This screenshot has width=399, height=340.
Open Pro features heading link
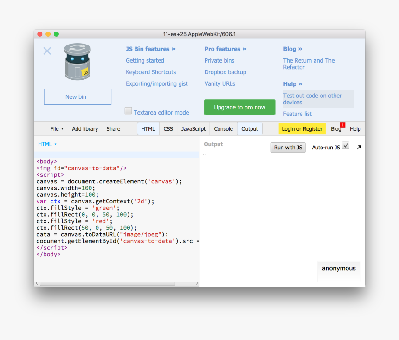tap(225, 49)
